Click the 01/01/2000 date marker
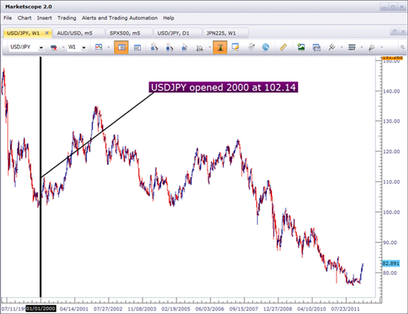 coord(41,309)
